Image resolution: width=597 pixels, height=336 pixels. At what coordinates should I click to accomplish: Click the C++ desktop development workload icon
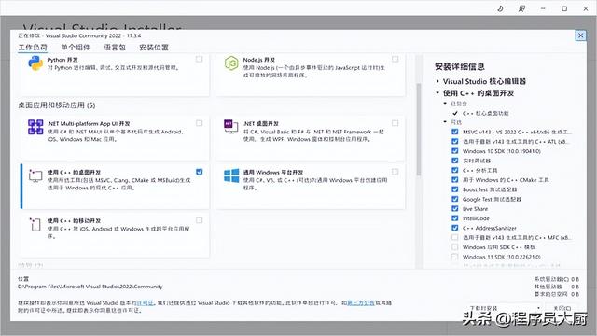point(35,175)
